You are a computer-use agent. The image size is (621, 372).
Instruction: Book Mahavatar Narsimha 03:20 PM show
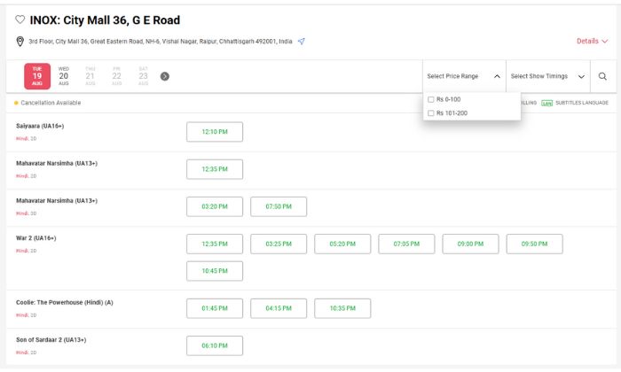pos(215,206)
